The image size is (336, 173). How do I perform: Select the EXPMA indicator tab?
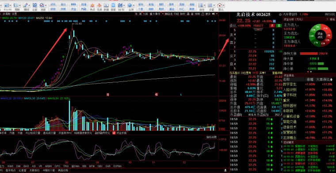click(x=117, y=166)
